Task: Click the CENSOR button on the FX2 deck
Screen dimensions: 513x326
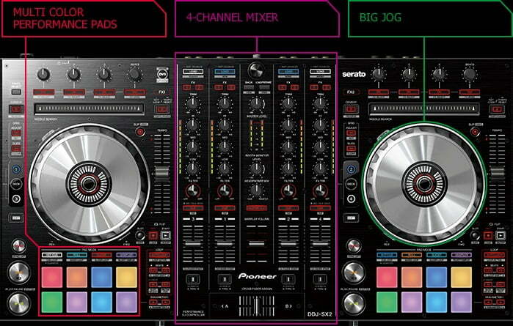Action: (x=351, y=109)
